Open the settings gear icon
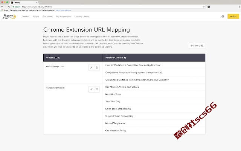Viewport: 241px width, 151px height. (x=223, y=16)
